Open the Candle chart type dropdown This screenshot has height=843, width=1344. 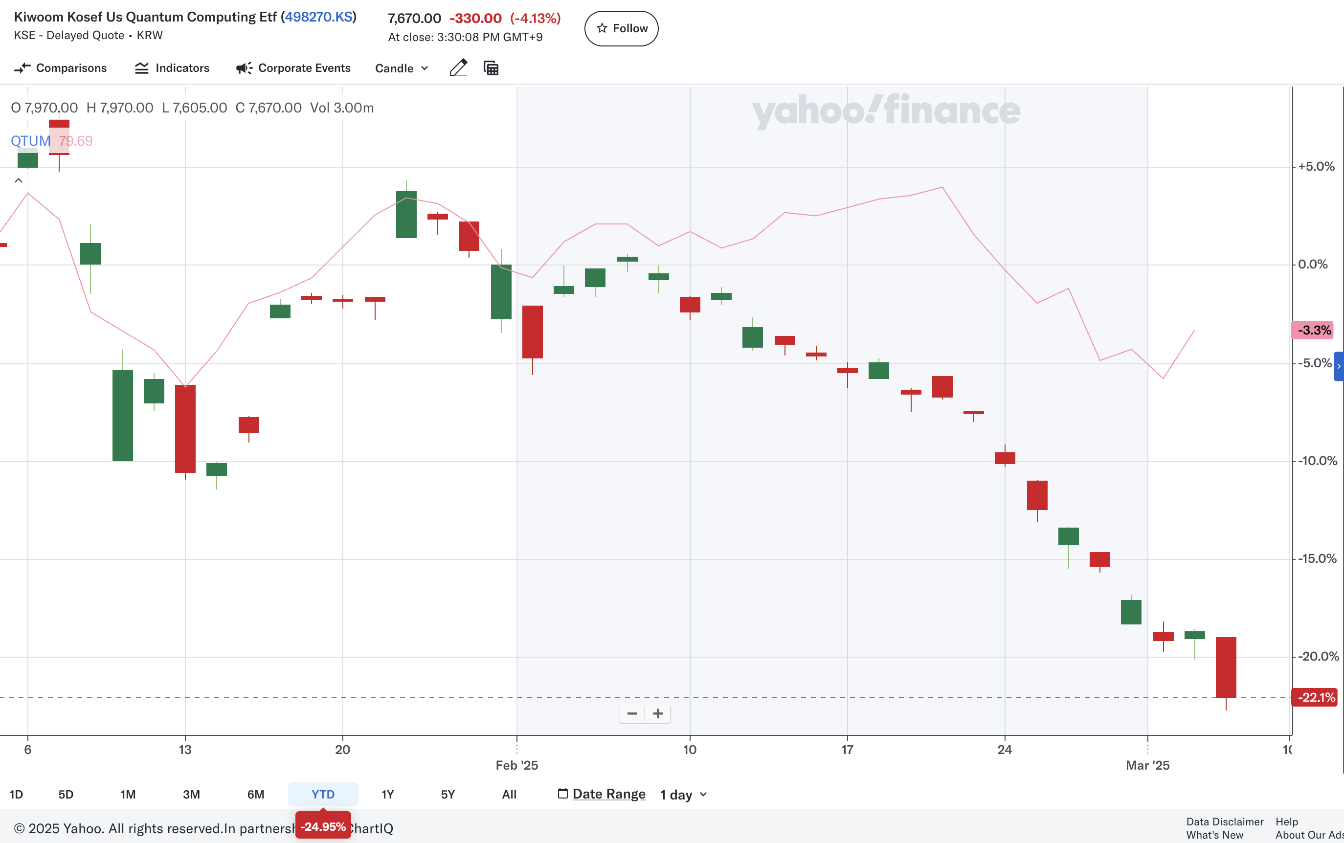click(401, 68)
